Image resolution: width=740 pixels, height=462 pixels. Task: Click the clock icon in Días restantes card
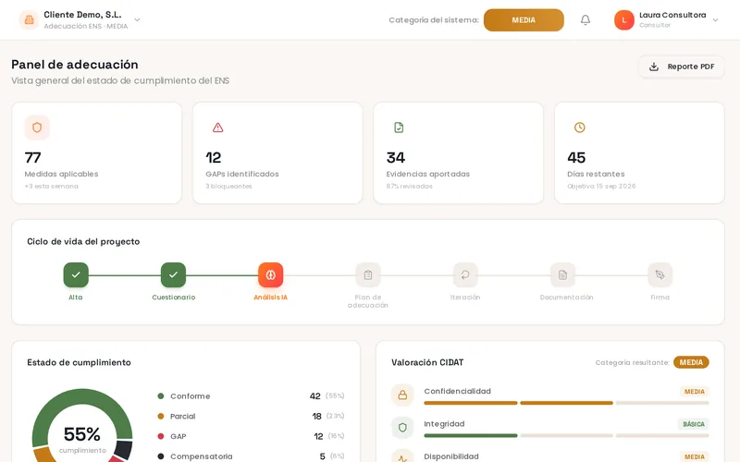click(x=580, y=128)
